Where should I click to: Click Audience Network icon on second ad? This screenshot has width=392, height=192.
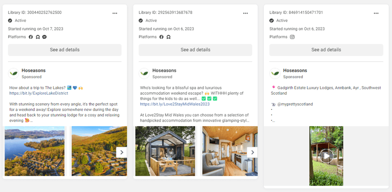pos(168,37)
